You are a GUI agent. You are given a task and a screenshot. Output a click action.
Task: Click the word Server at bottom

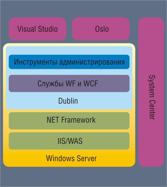click(87, 158)
